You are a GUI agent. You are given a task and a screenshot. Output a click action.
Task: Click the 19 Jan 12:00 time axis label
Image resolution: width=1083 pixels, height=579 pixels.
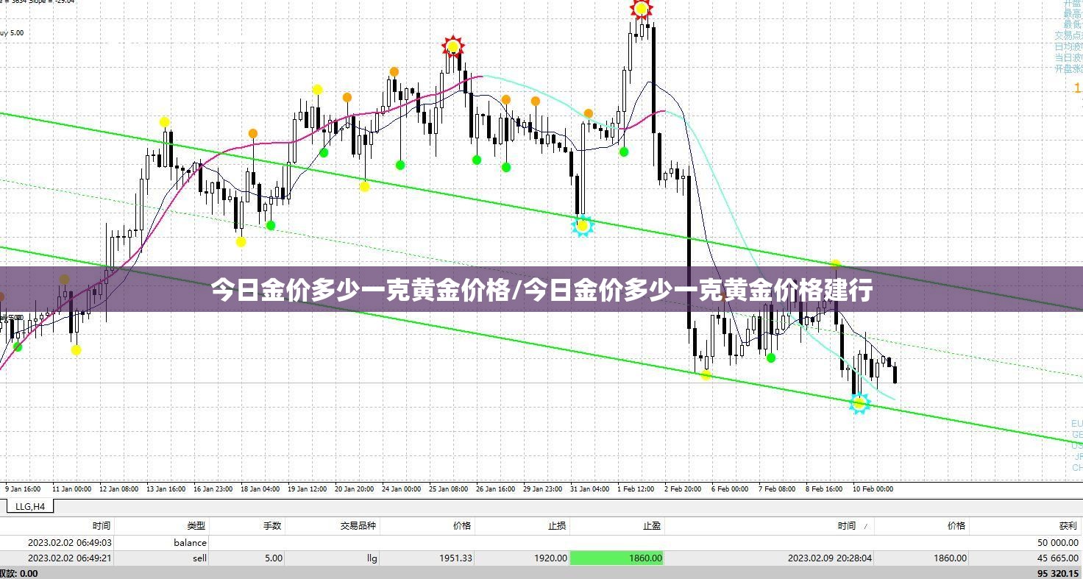[307, 489]
